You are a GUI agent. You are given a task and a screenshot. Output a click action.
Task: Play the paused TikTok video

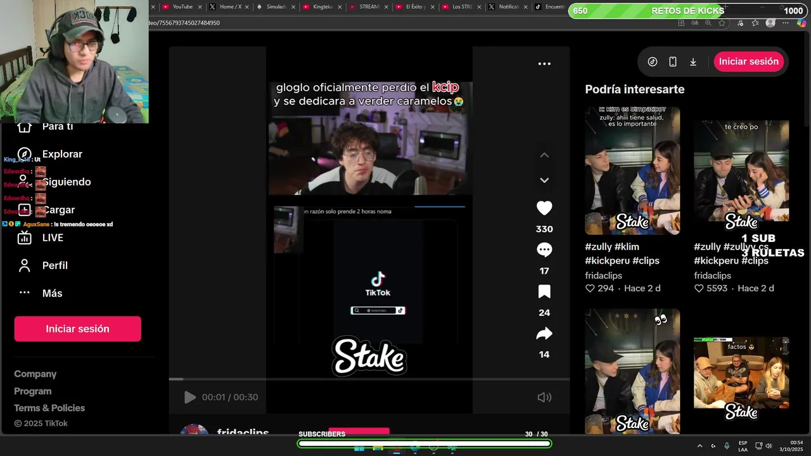(x=189, y=397)
